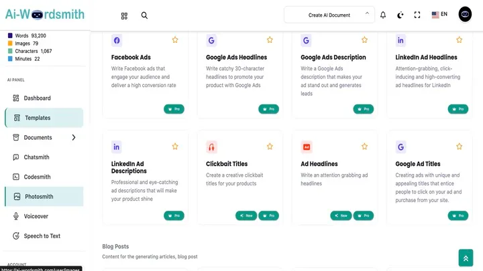The image size is (483, 271).
Task: Click the Ai-Wordsmith logo
Action: pos(44,15)
